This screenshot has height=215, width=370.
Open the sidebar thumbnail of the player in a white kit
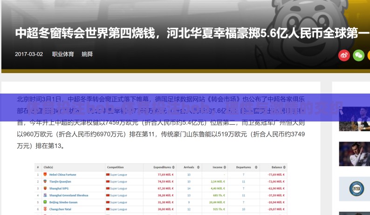355,119
